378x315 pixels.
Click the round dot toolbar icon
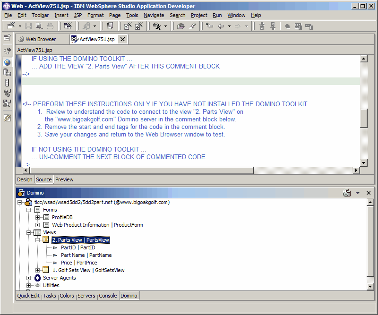point(287,26)
